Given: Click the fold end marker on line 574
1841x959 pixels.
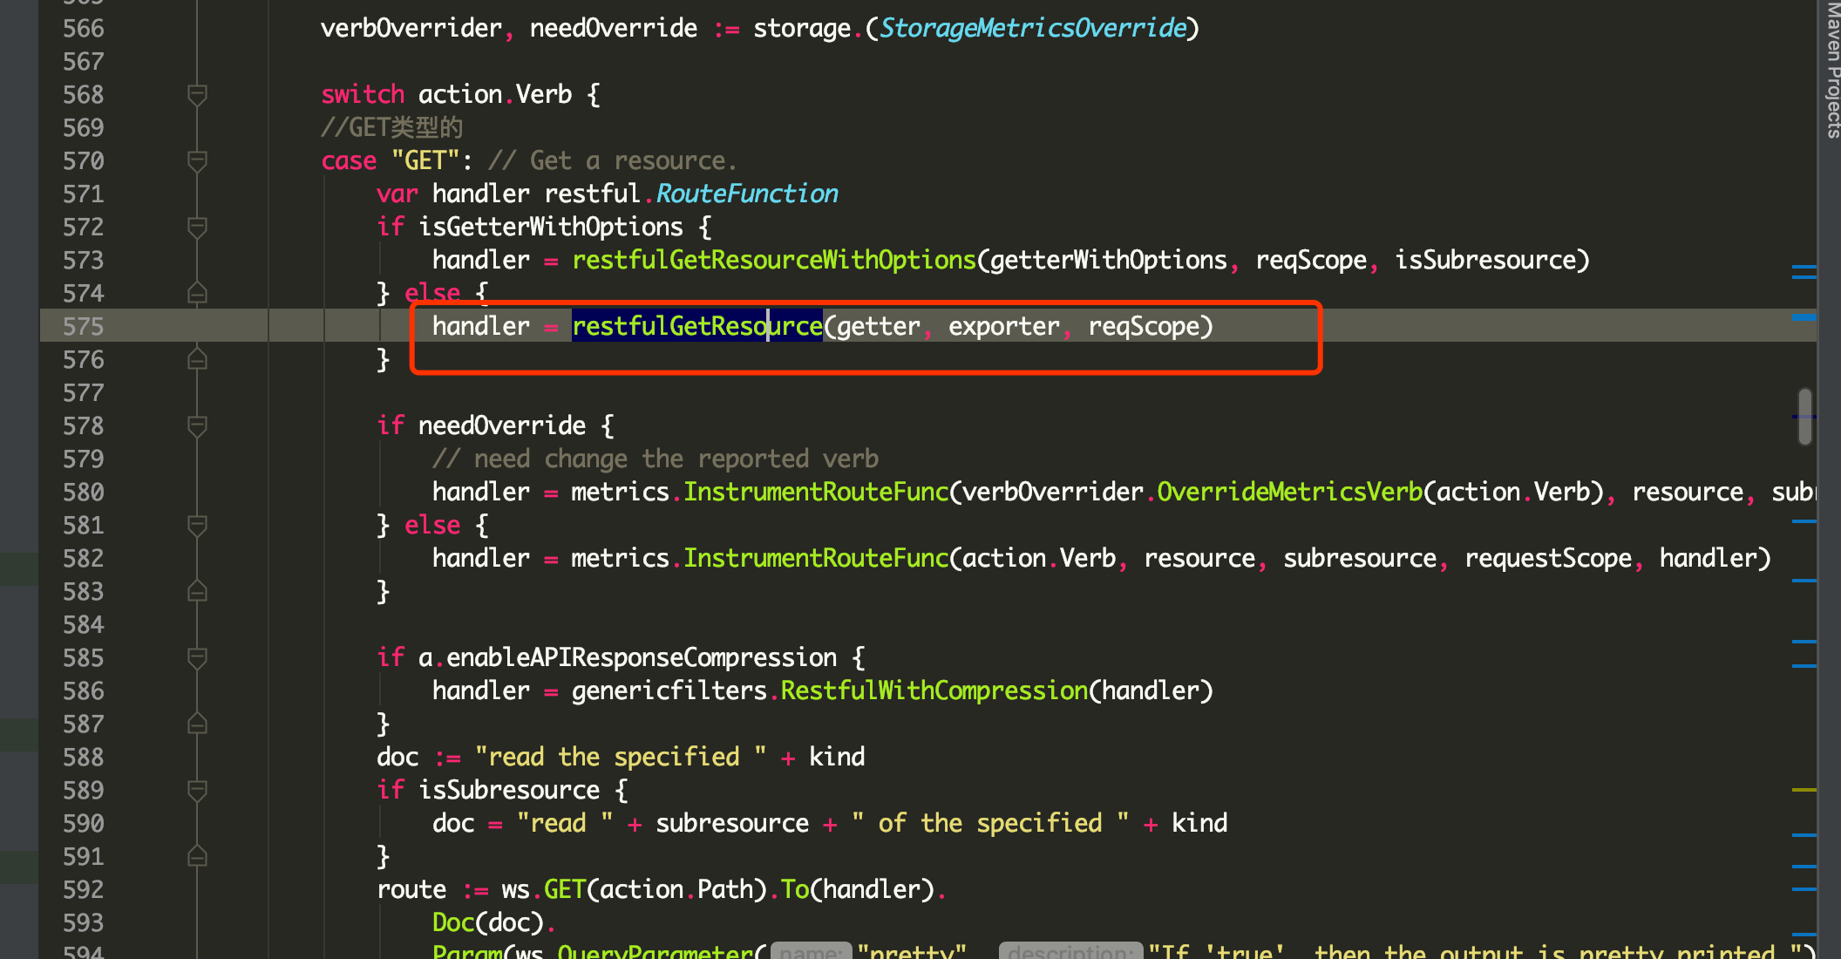Looking at the screenshot, I should pyautogui.click(x=197, y=293).
